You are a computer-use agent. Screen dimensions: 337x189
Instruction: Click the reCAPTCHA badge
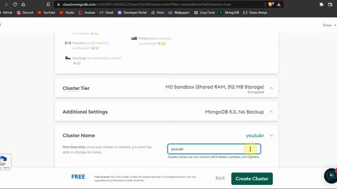pyautogui.click(x=5, y=162)
